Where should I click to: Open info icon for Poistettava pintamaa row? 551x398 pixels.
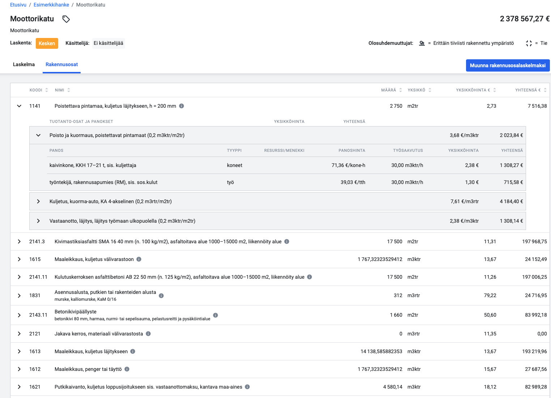coord(181,106)
